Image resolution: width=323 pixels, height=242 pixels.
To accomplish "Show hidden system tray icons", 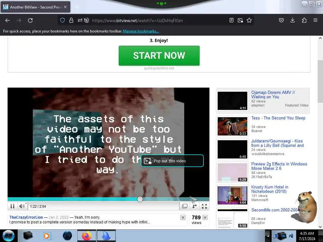I will pyautogui.click(x=268, y=236).
